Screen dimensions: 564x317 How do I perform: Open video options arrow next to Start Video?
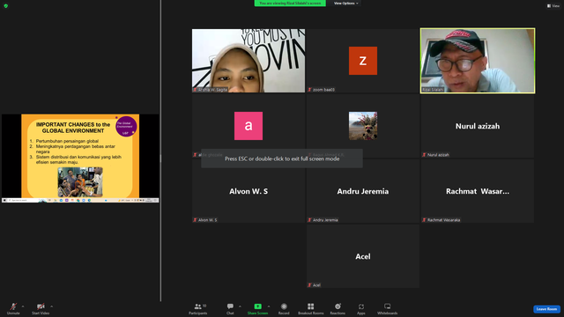coord(51,306)
